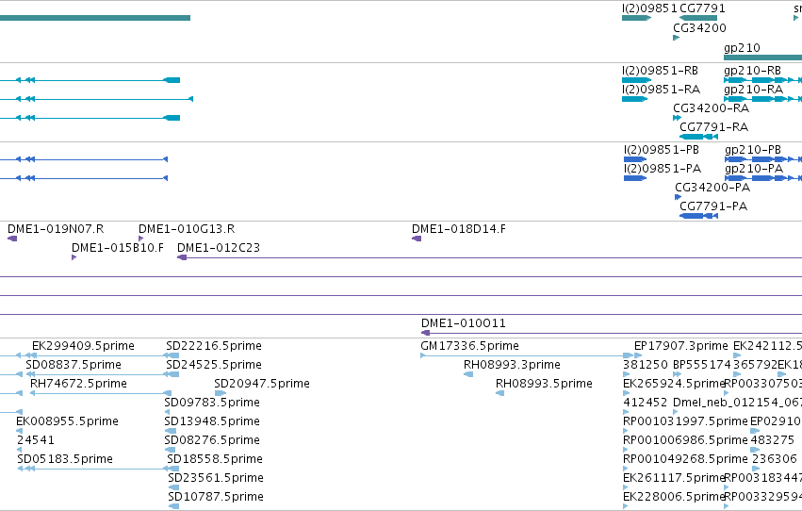
Task: Click the 236306 feature label
Action: click(x=775, y=459)
